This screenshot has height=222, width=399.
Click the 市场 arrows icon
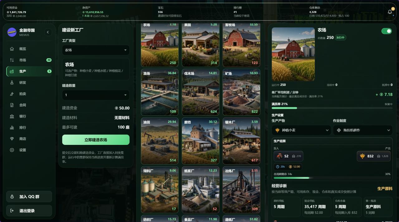click(x=12, y=60)
